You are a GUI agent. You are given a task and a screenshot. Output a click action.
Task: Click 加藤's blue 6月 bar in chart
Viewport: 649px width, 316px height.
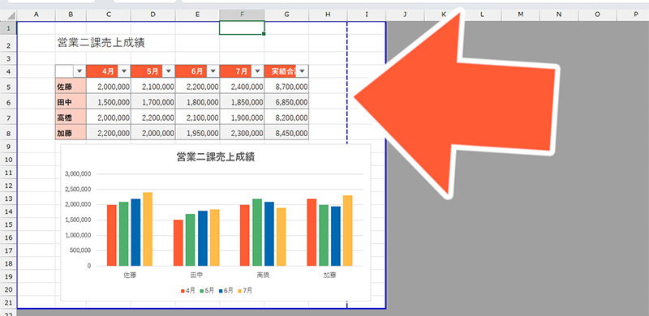click(336, 236)
